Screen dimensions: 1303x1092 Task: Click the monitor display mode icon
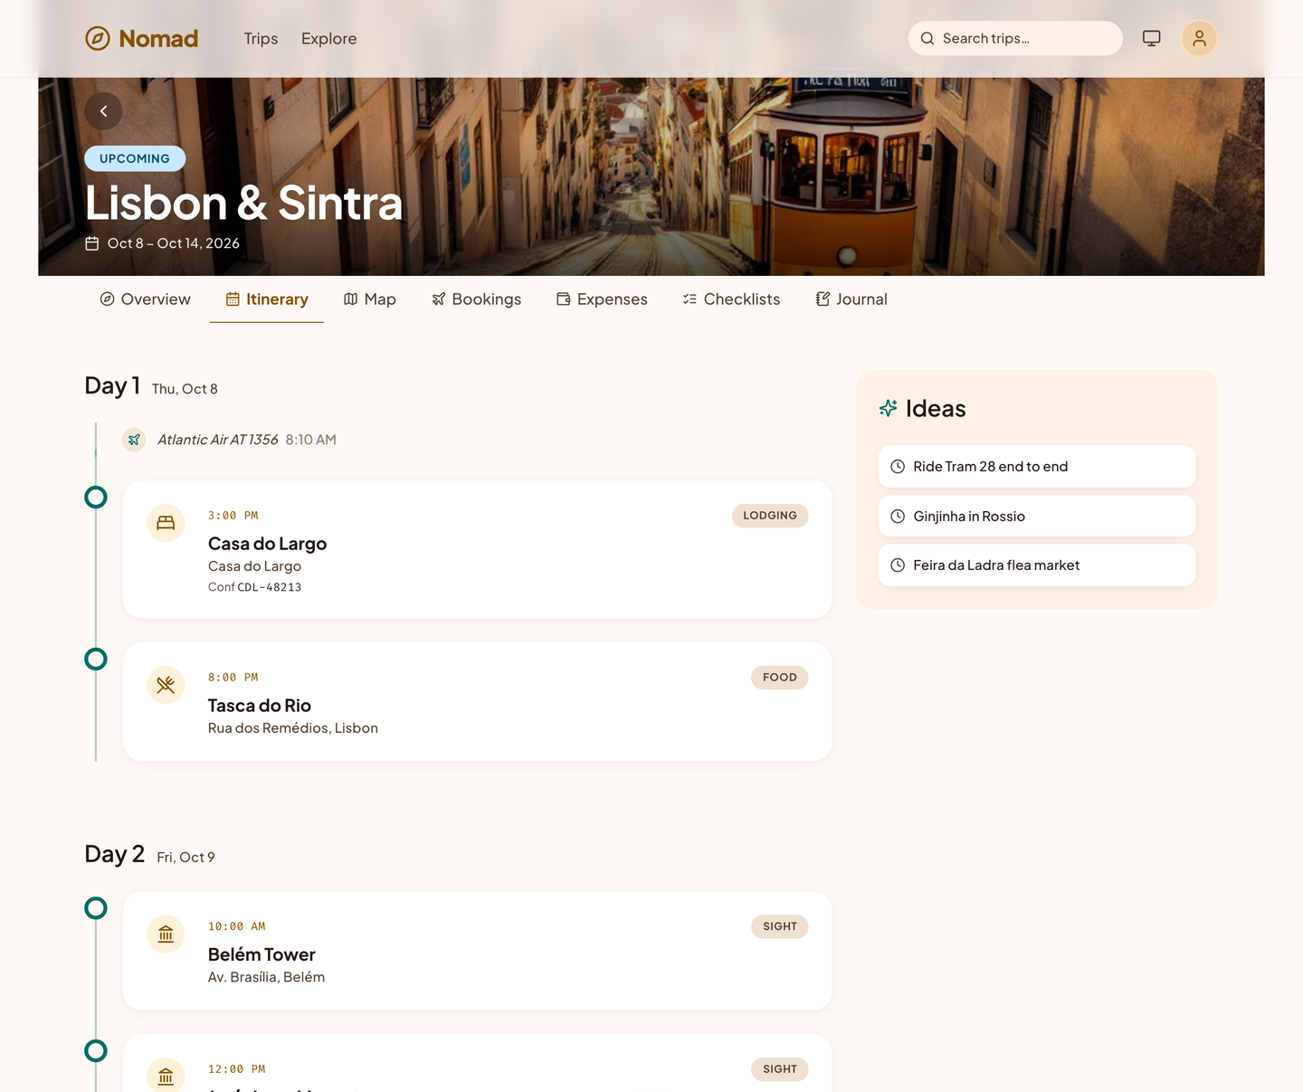(1151, 39)
